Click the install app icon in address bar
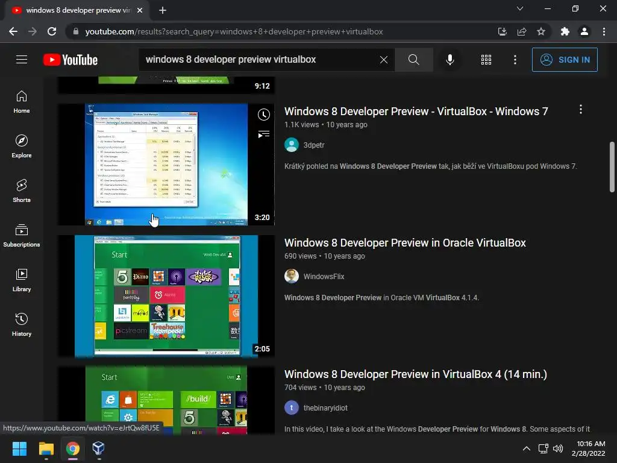 point(502,31)
